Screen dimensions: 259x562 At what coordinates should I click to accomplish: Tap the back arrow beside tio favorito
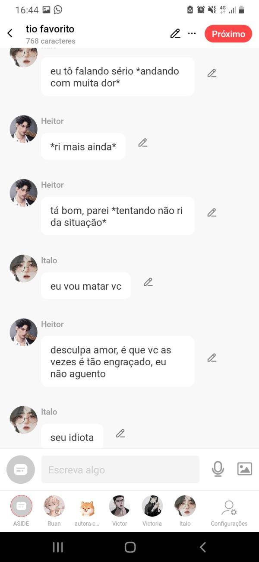point(10,33)
